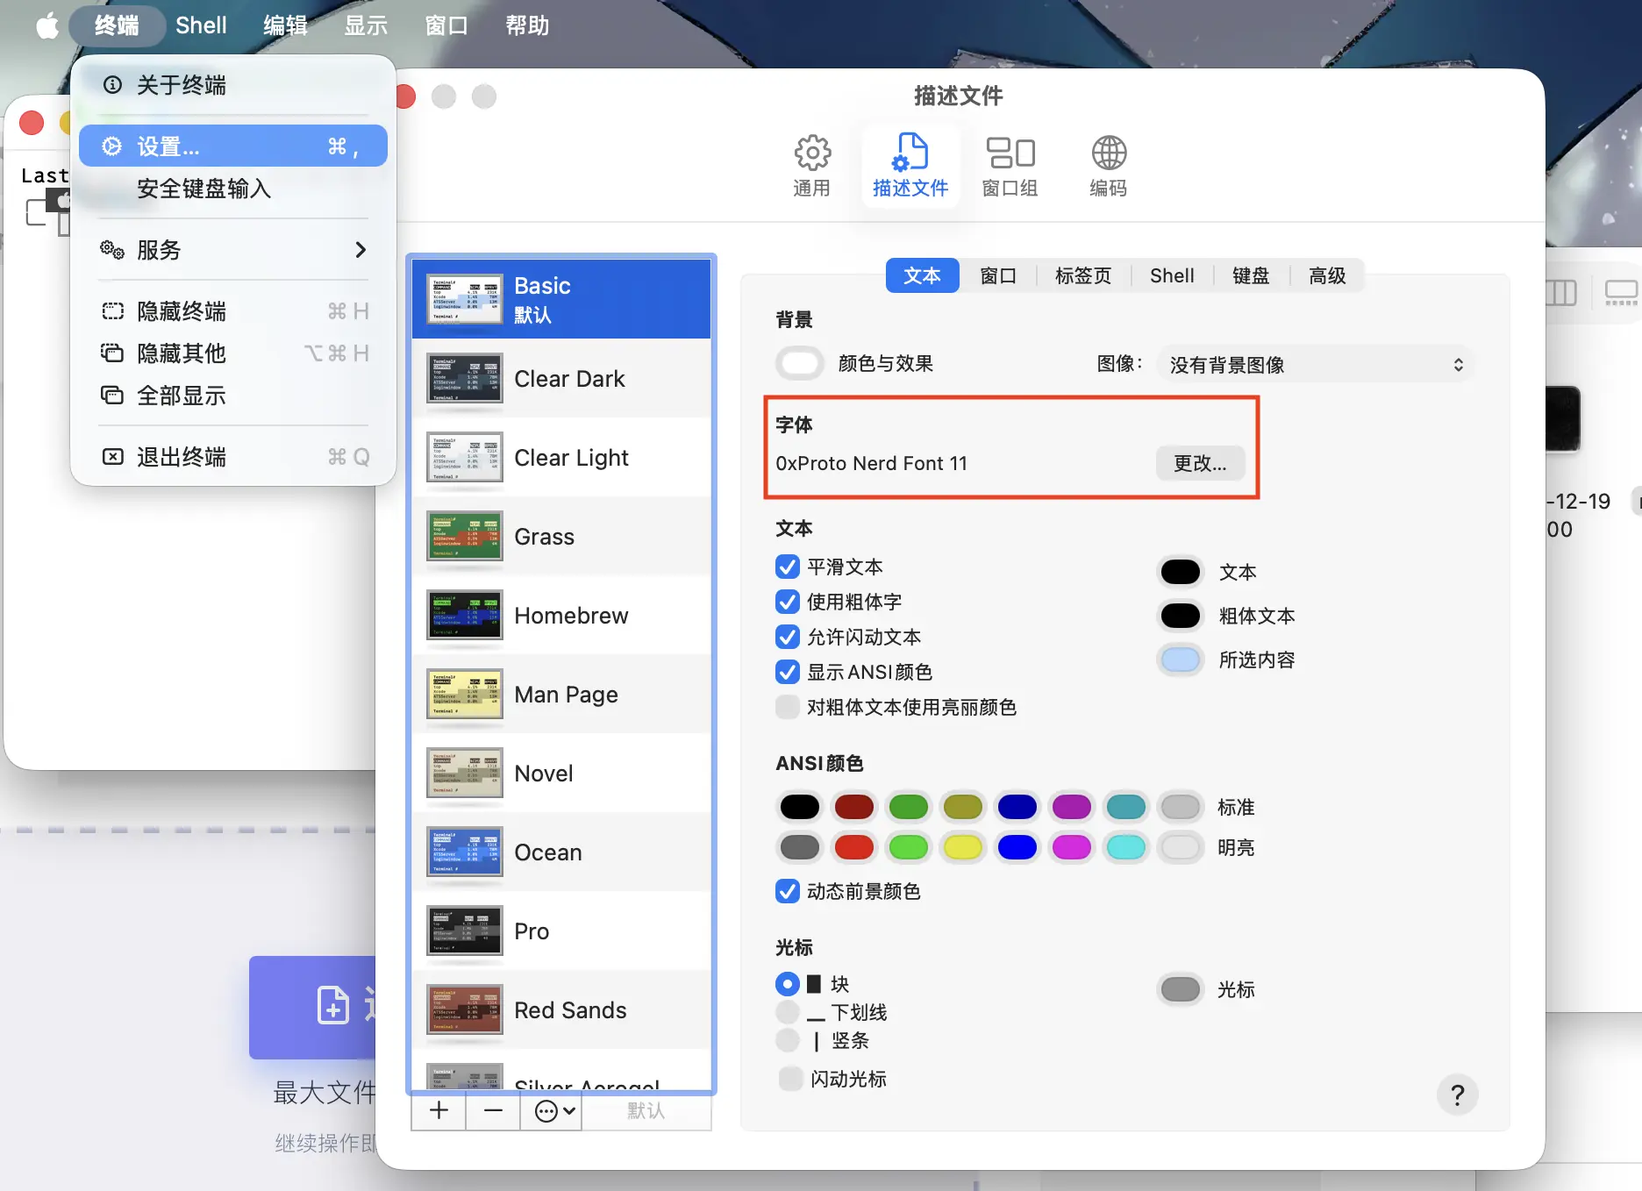Switch to the 标签页 tab
Screen dimensions: 1642x1191
point(1082,275)
